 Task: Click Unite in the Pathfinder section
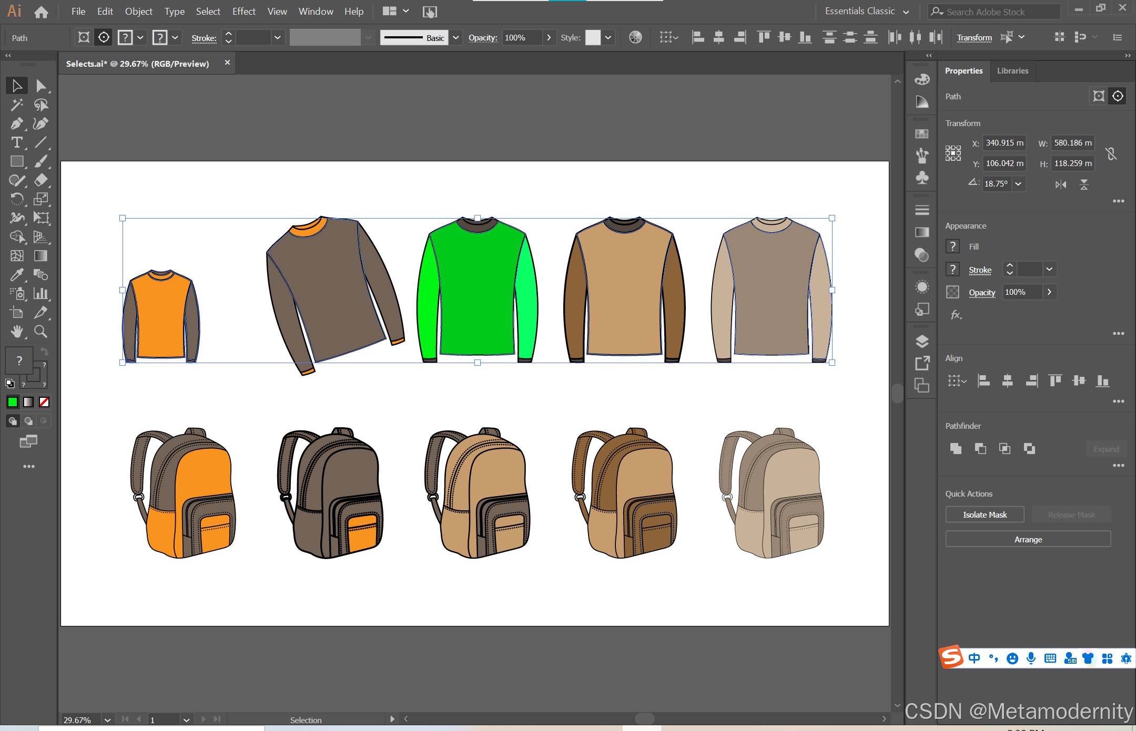tap(956, 448)
